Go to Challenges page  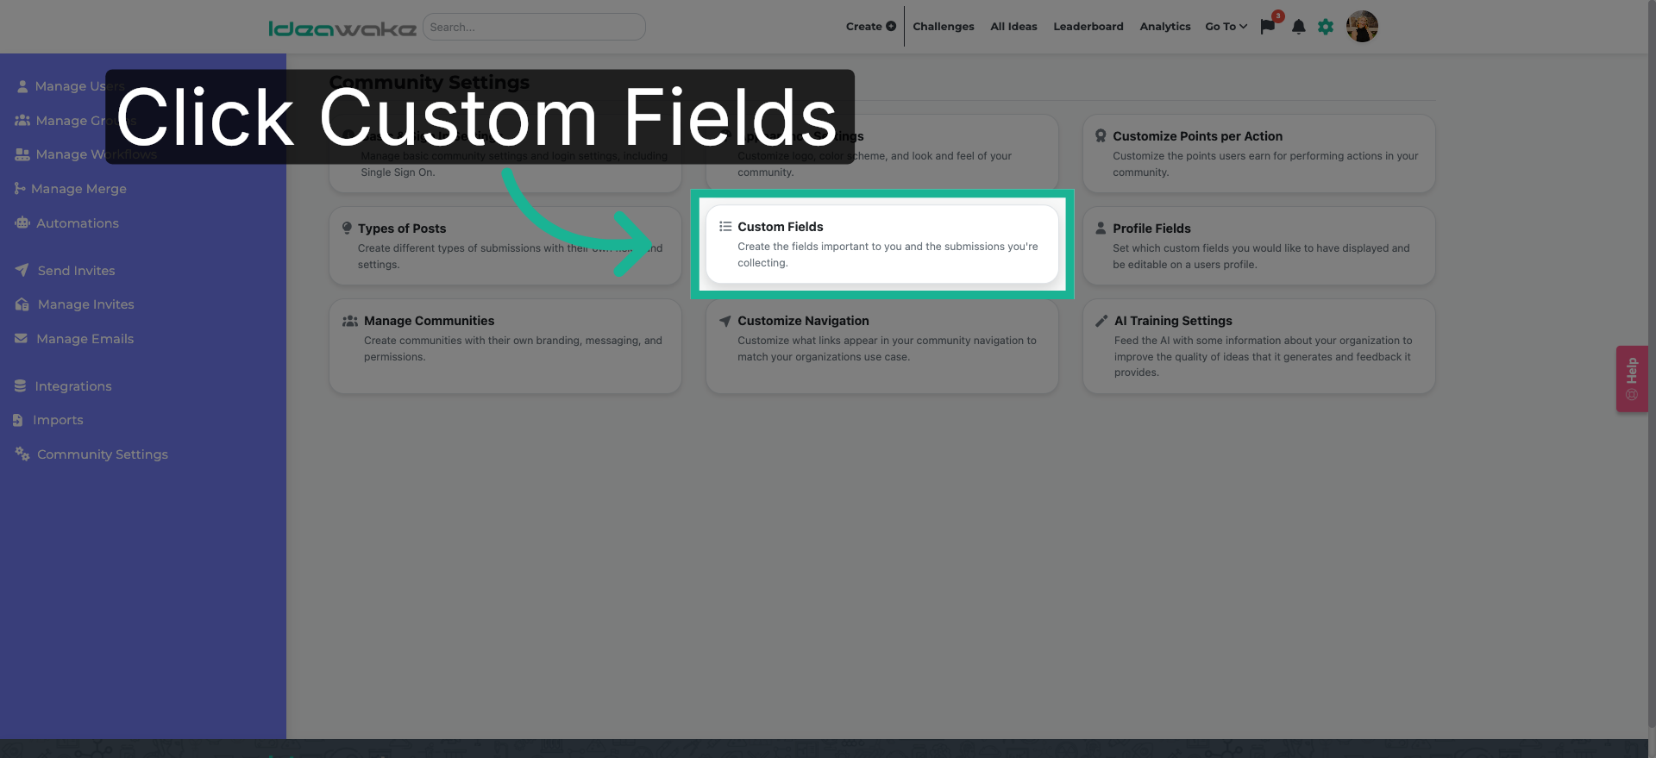(x=944, y=27)
